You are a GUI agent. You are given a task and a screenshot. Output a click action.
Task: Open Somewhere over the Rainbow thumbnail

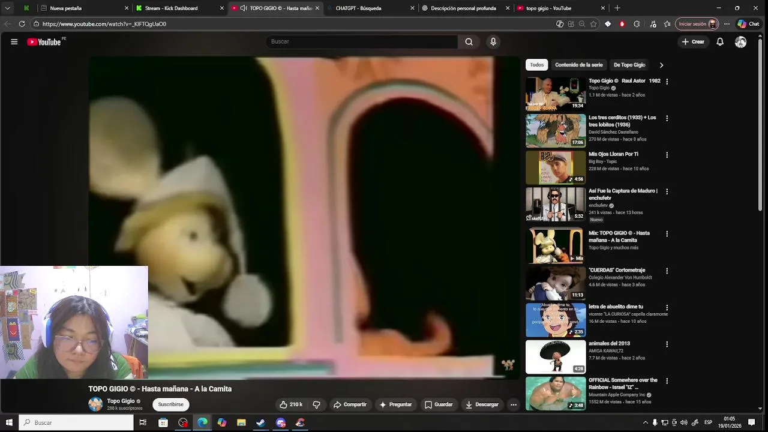click(x=556, y=393)
